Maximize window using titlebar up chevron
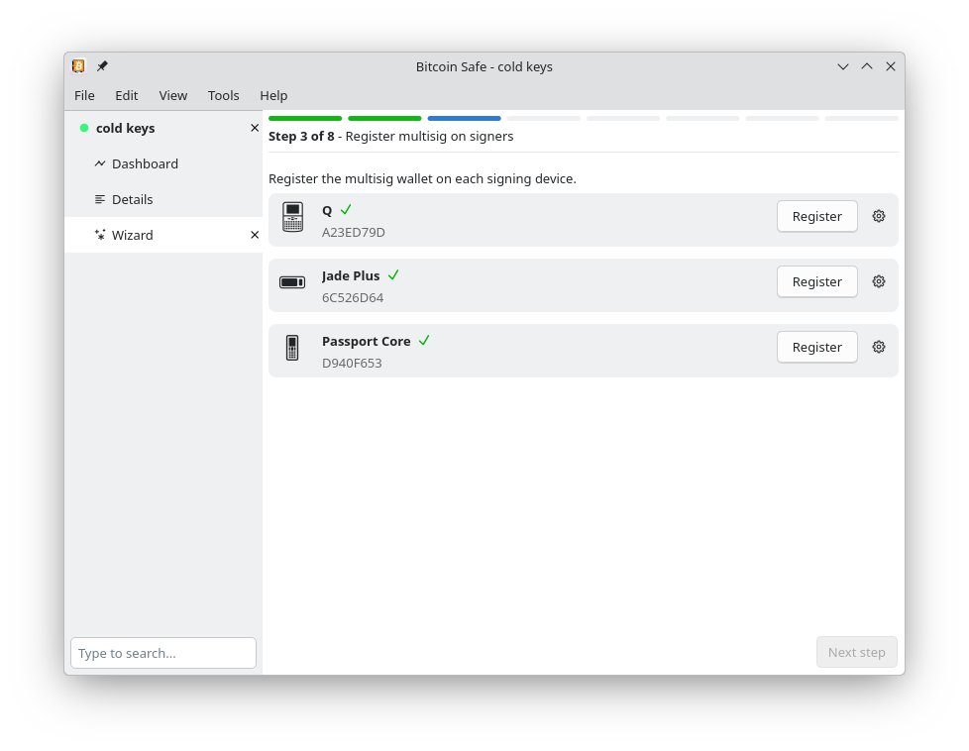The width and height of the screenshot is (969, 751). [x=867, y=66]
